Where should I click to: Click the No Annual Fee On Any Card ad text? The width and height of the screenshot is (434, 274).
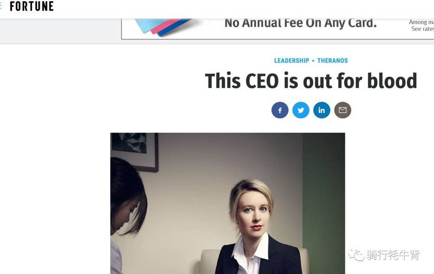tap(301, 23)
